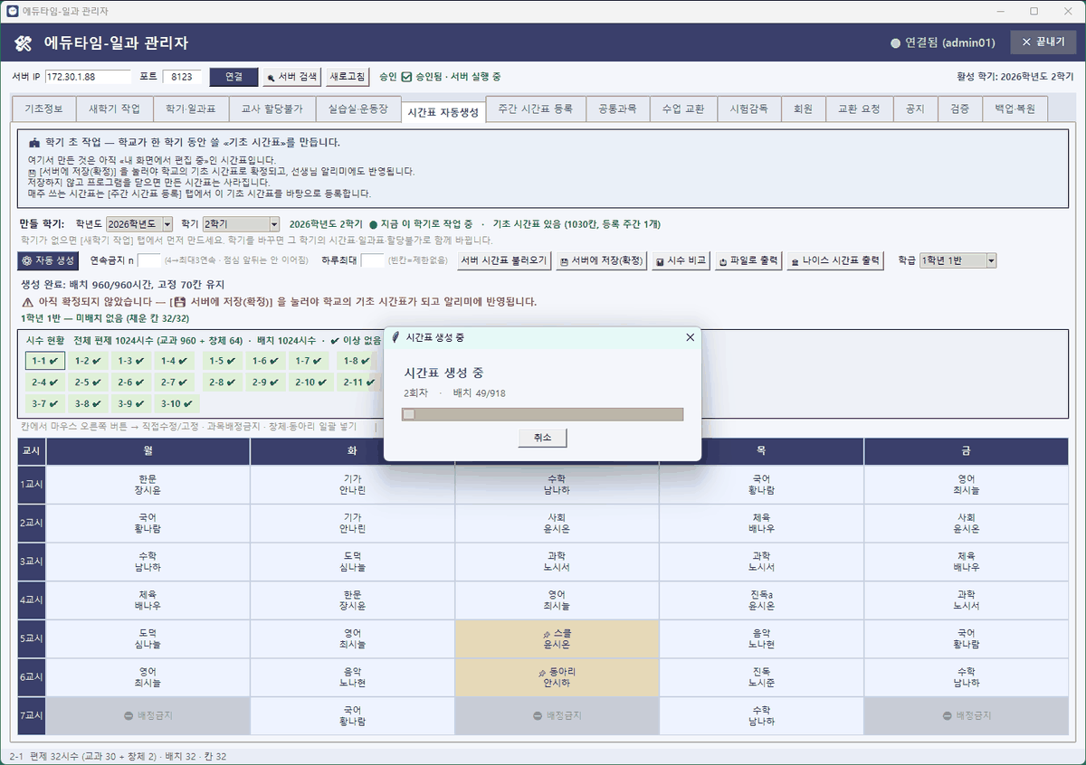This screenshot has height=765, width=1086.
Task: Click the pin icon in 스클 cell
Action: 546,634
